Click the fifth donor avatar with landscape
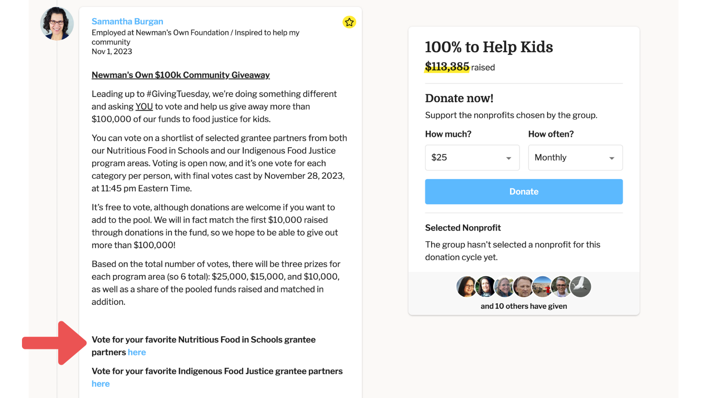Image resolution: width=707 pixels, height=398 pixels. coord(543,287)
